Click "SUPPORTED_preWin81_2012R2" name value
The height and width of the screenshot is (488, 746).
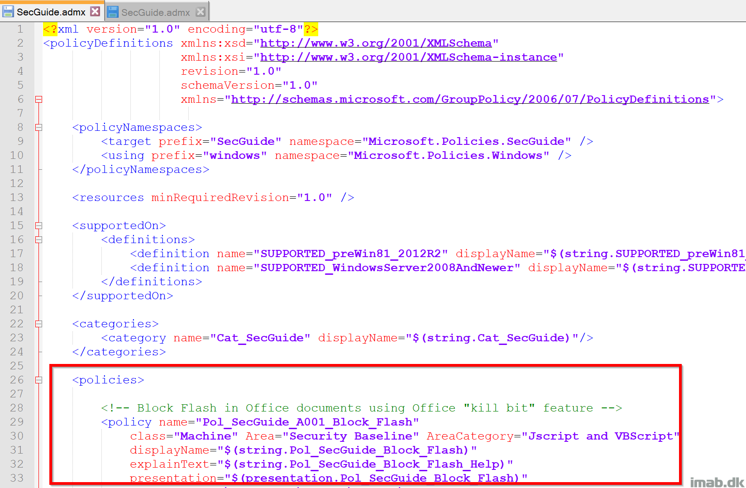point(351,254)
